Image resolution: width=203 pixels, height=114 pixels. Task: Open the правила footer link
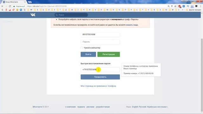pyautogui.click(x=81, y=107)
